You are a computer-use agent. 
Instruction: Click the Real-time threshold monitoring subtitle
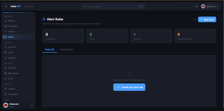click(x=72, y=24)
